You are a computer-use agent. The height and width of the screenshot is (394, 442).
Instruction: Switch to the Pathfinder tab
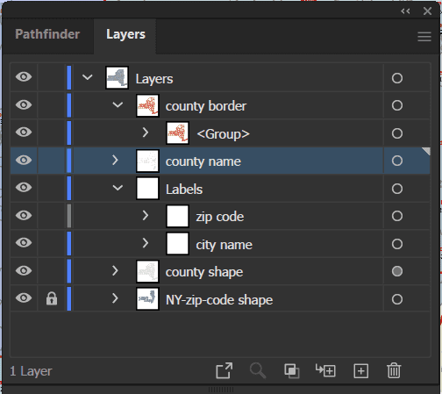coord(47,34)
